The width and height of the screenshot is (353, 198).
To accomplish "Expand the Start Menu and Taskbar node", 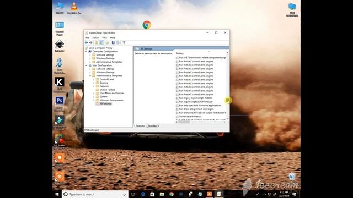I will coord(94,93).
